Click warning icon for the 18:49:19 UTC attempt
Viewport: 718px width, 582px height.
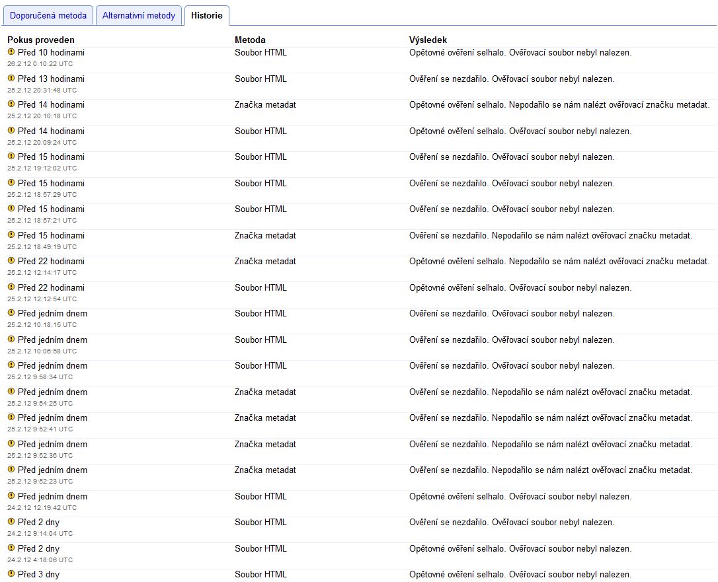pyautogui.click(x=11, y=235)
